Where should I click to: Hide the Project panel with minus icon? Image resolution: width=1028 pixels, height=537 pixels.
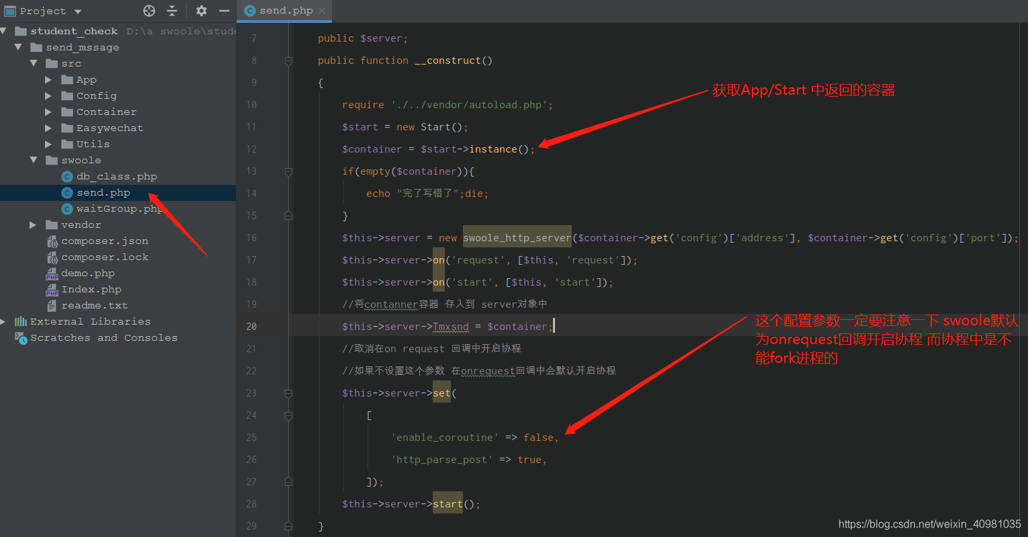point(224,11)
